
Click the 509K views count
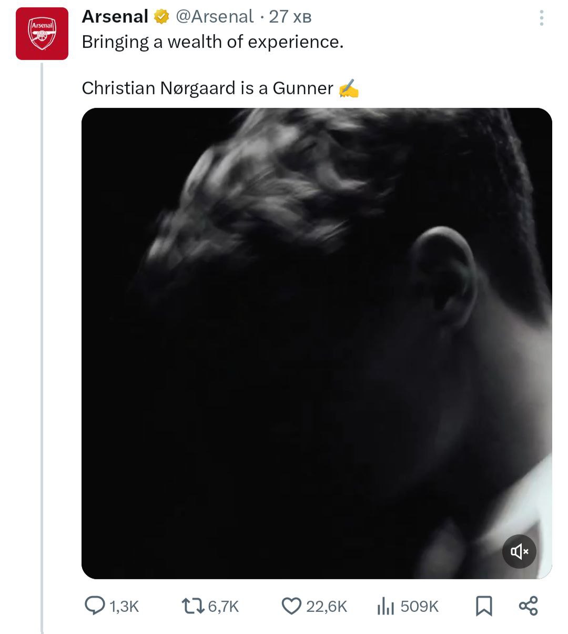419,607
